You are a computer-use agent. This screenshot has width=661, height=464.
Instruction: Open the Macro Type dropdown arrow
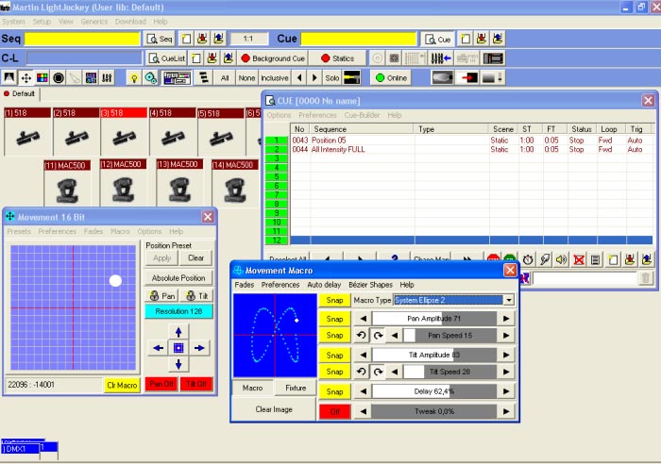(509, 300)
